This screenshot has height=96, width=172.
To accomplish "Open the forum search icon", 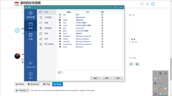I will click(142, 4).
